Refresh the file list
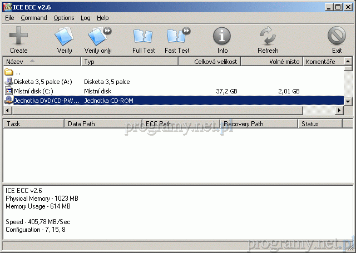The image size is (356, 253). point(268,40)
